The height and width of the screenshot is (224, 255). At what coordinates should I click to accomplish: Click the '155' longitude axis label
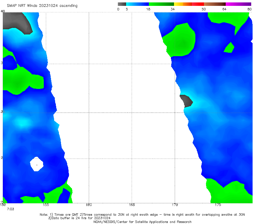[46, 205]
